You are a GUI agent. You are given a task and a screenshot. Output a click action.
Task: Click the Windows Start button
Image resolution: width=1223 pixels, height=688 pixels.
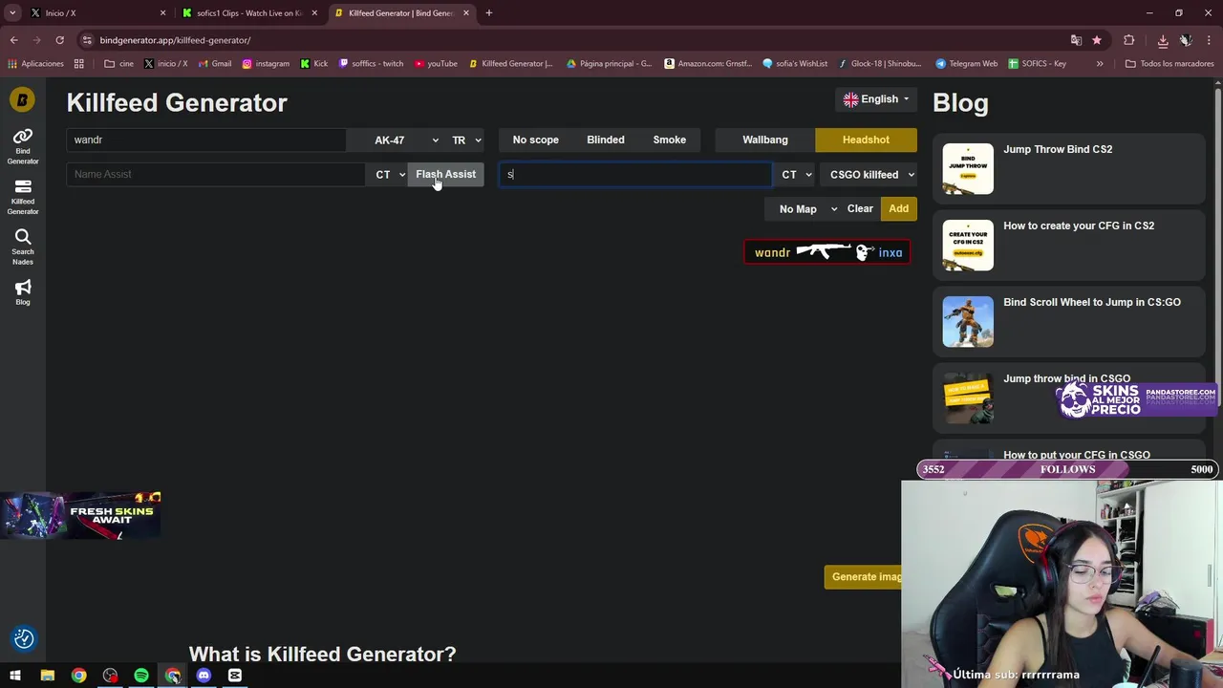tap(15, 676)
